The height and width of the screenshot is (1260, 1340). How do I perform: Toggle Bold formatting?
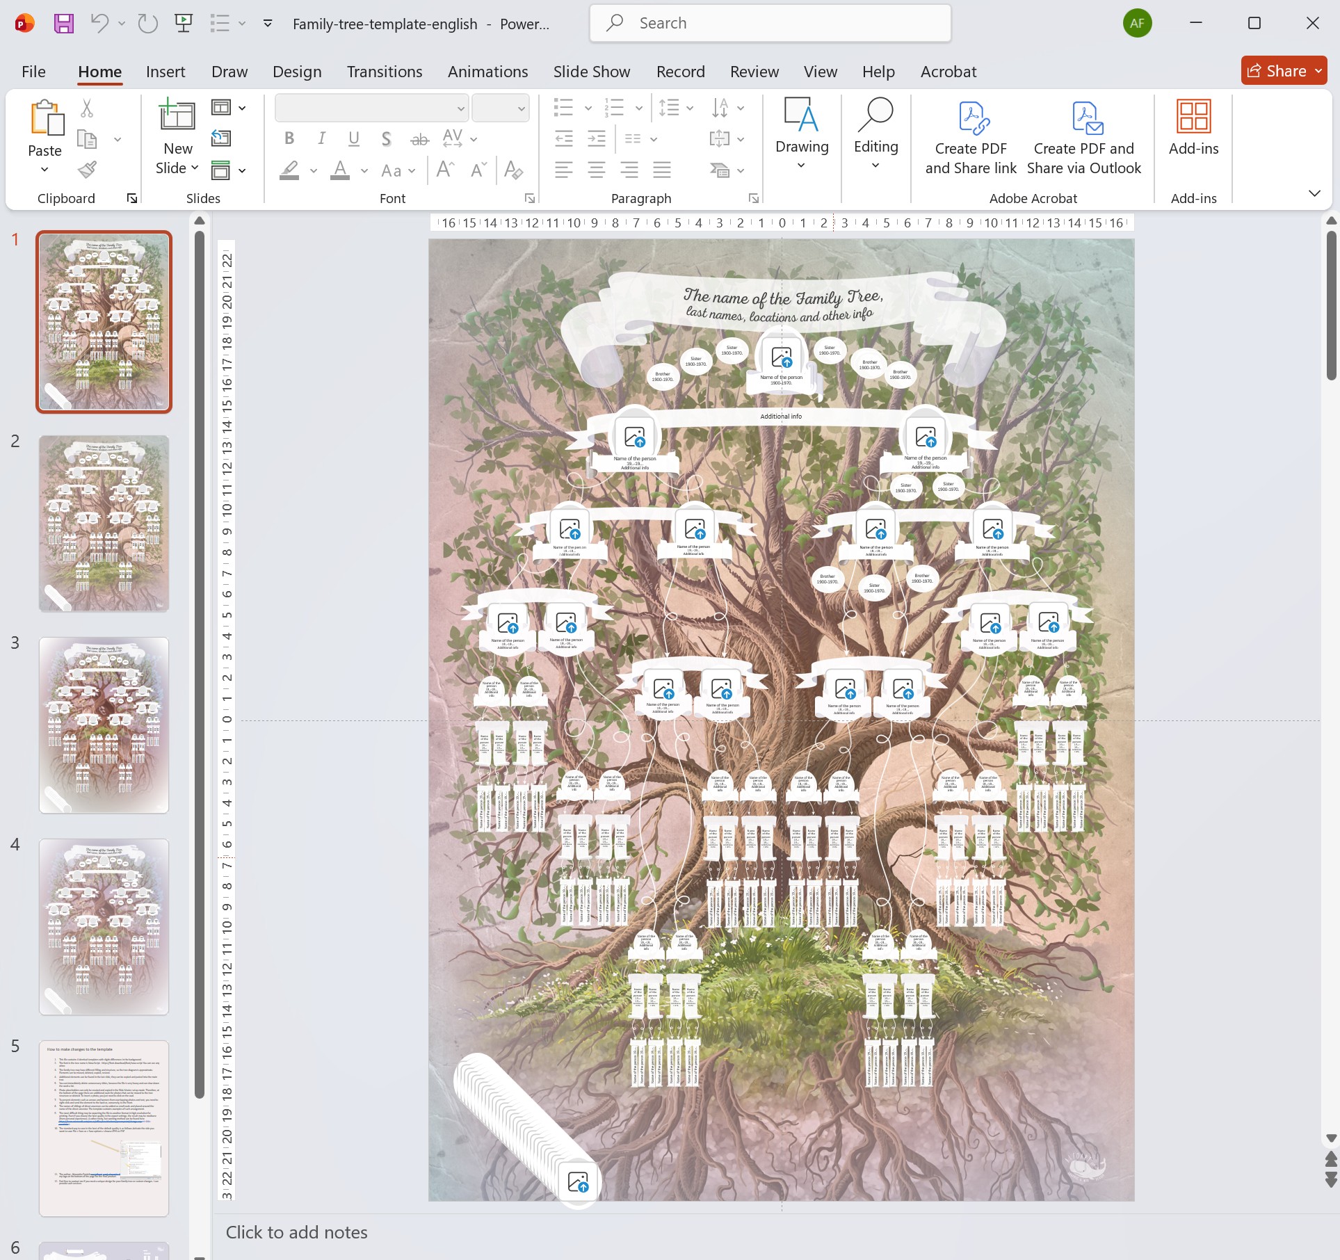[x=289, y=139]
